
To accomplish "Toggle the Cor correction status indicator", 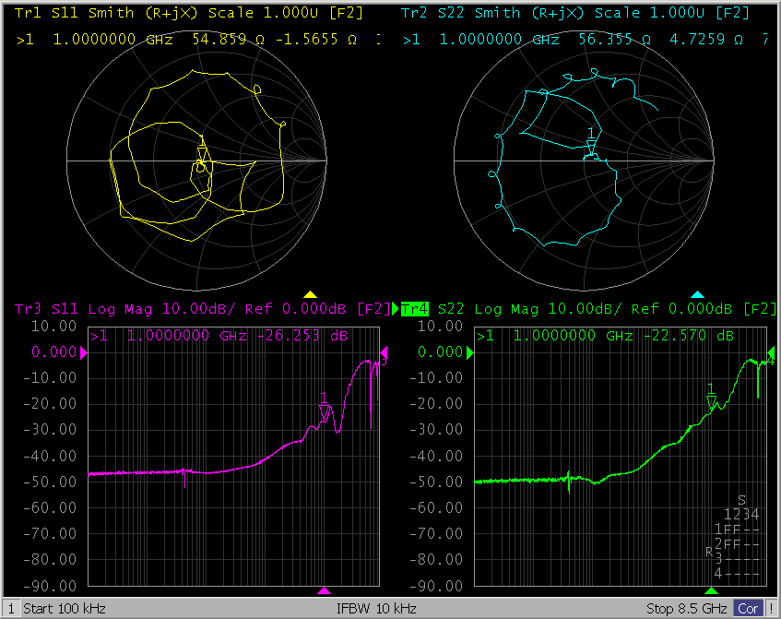I will [x=748, y=609].
